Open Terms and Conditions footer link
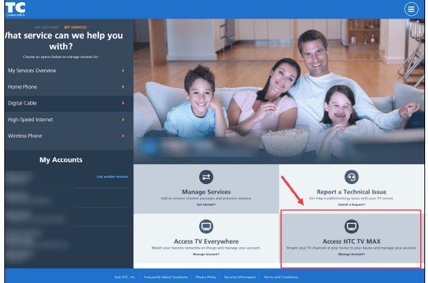The image size is (428, 283). [281, 277]
